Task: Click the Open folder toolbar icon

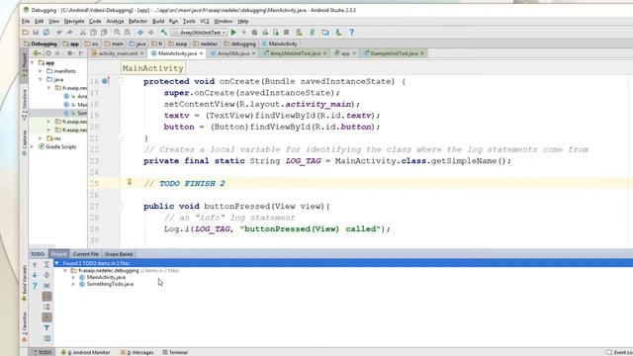Action: pyautogui.click(x=26, y=33)
